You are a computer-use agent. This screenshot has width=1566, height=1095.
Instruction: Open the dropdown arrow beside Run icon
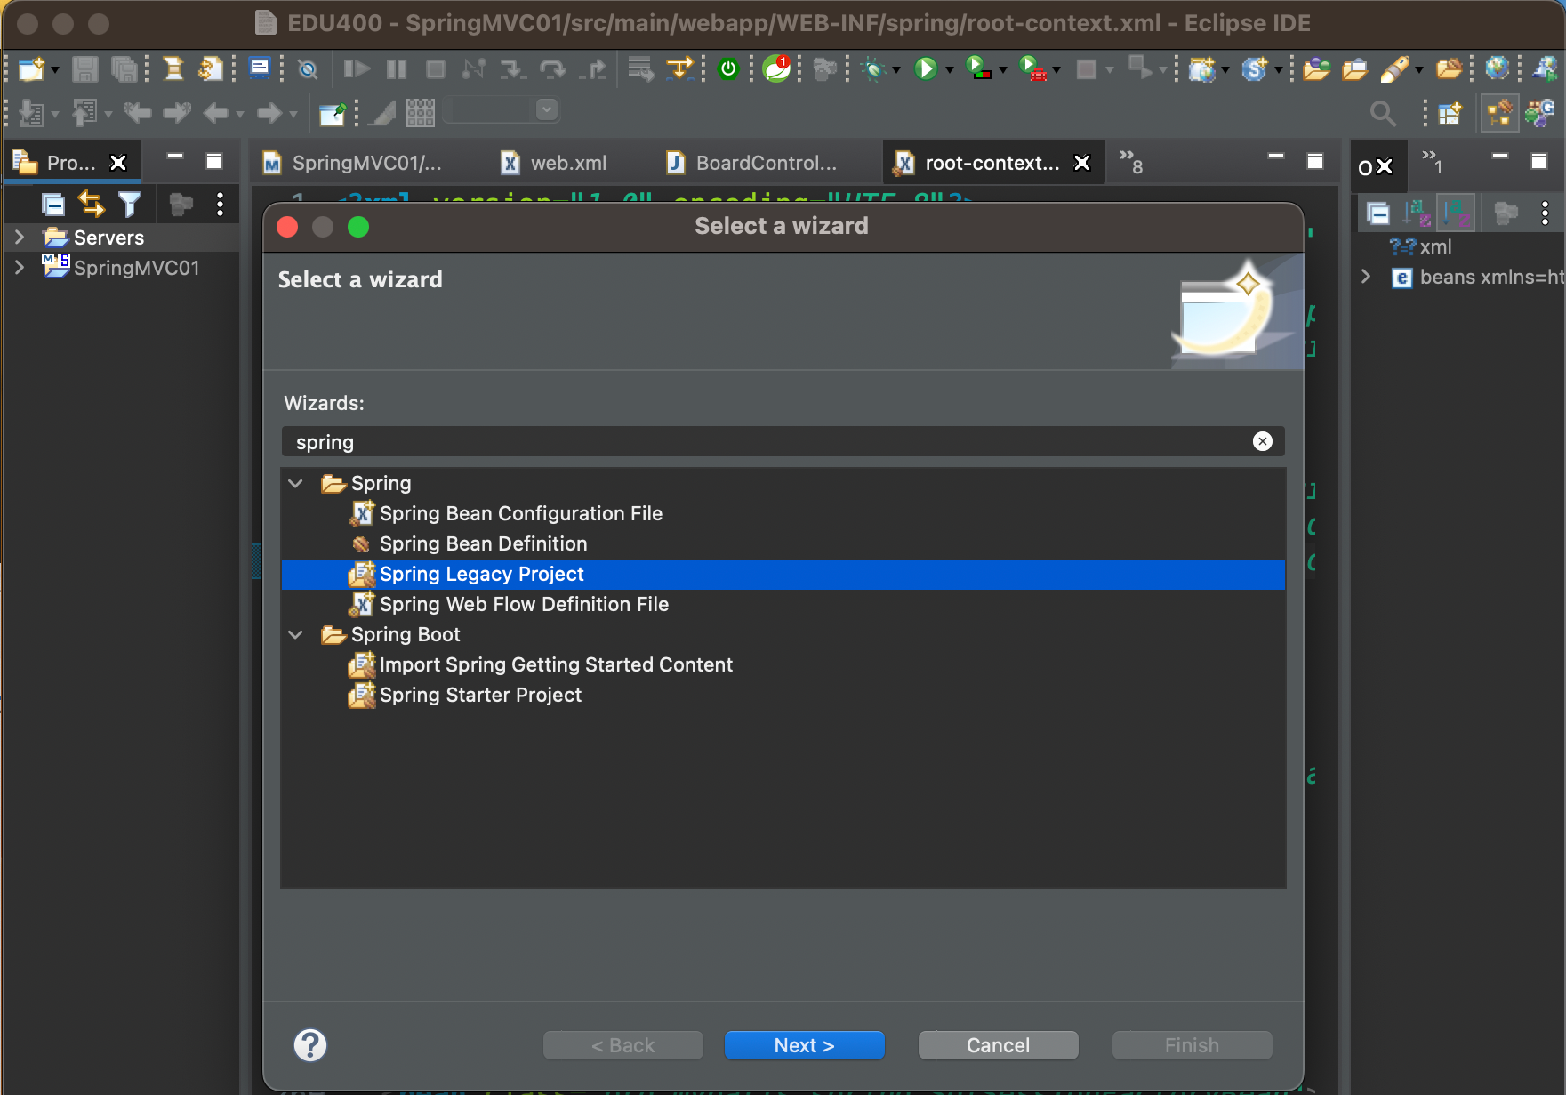[x=950, y=69]
